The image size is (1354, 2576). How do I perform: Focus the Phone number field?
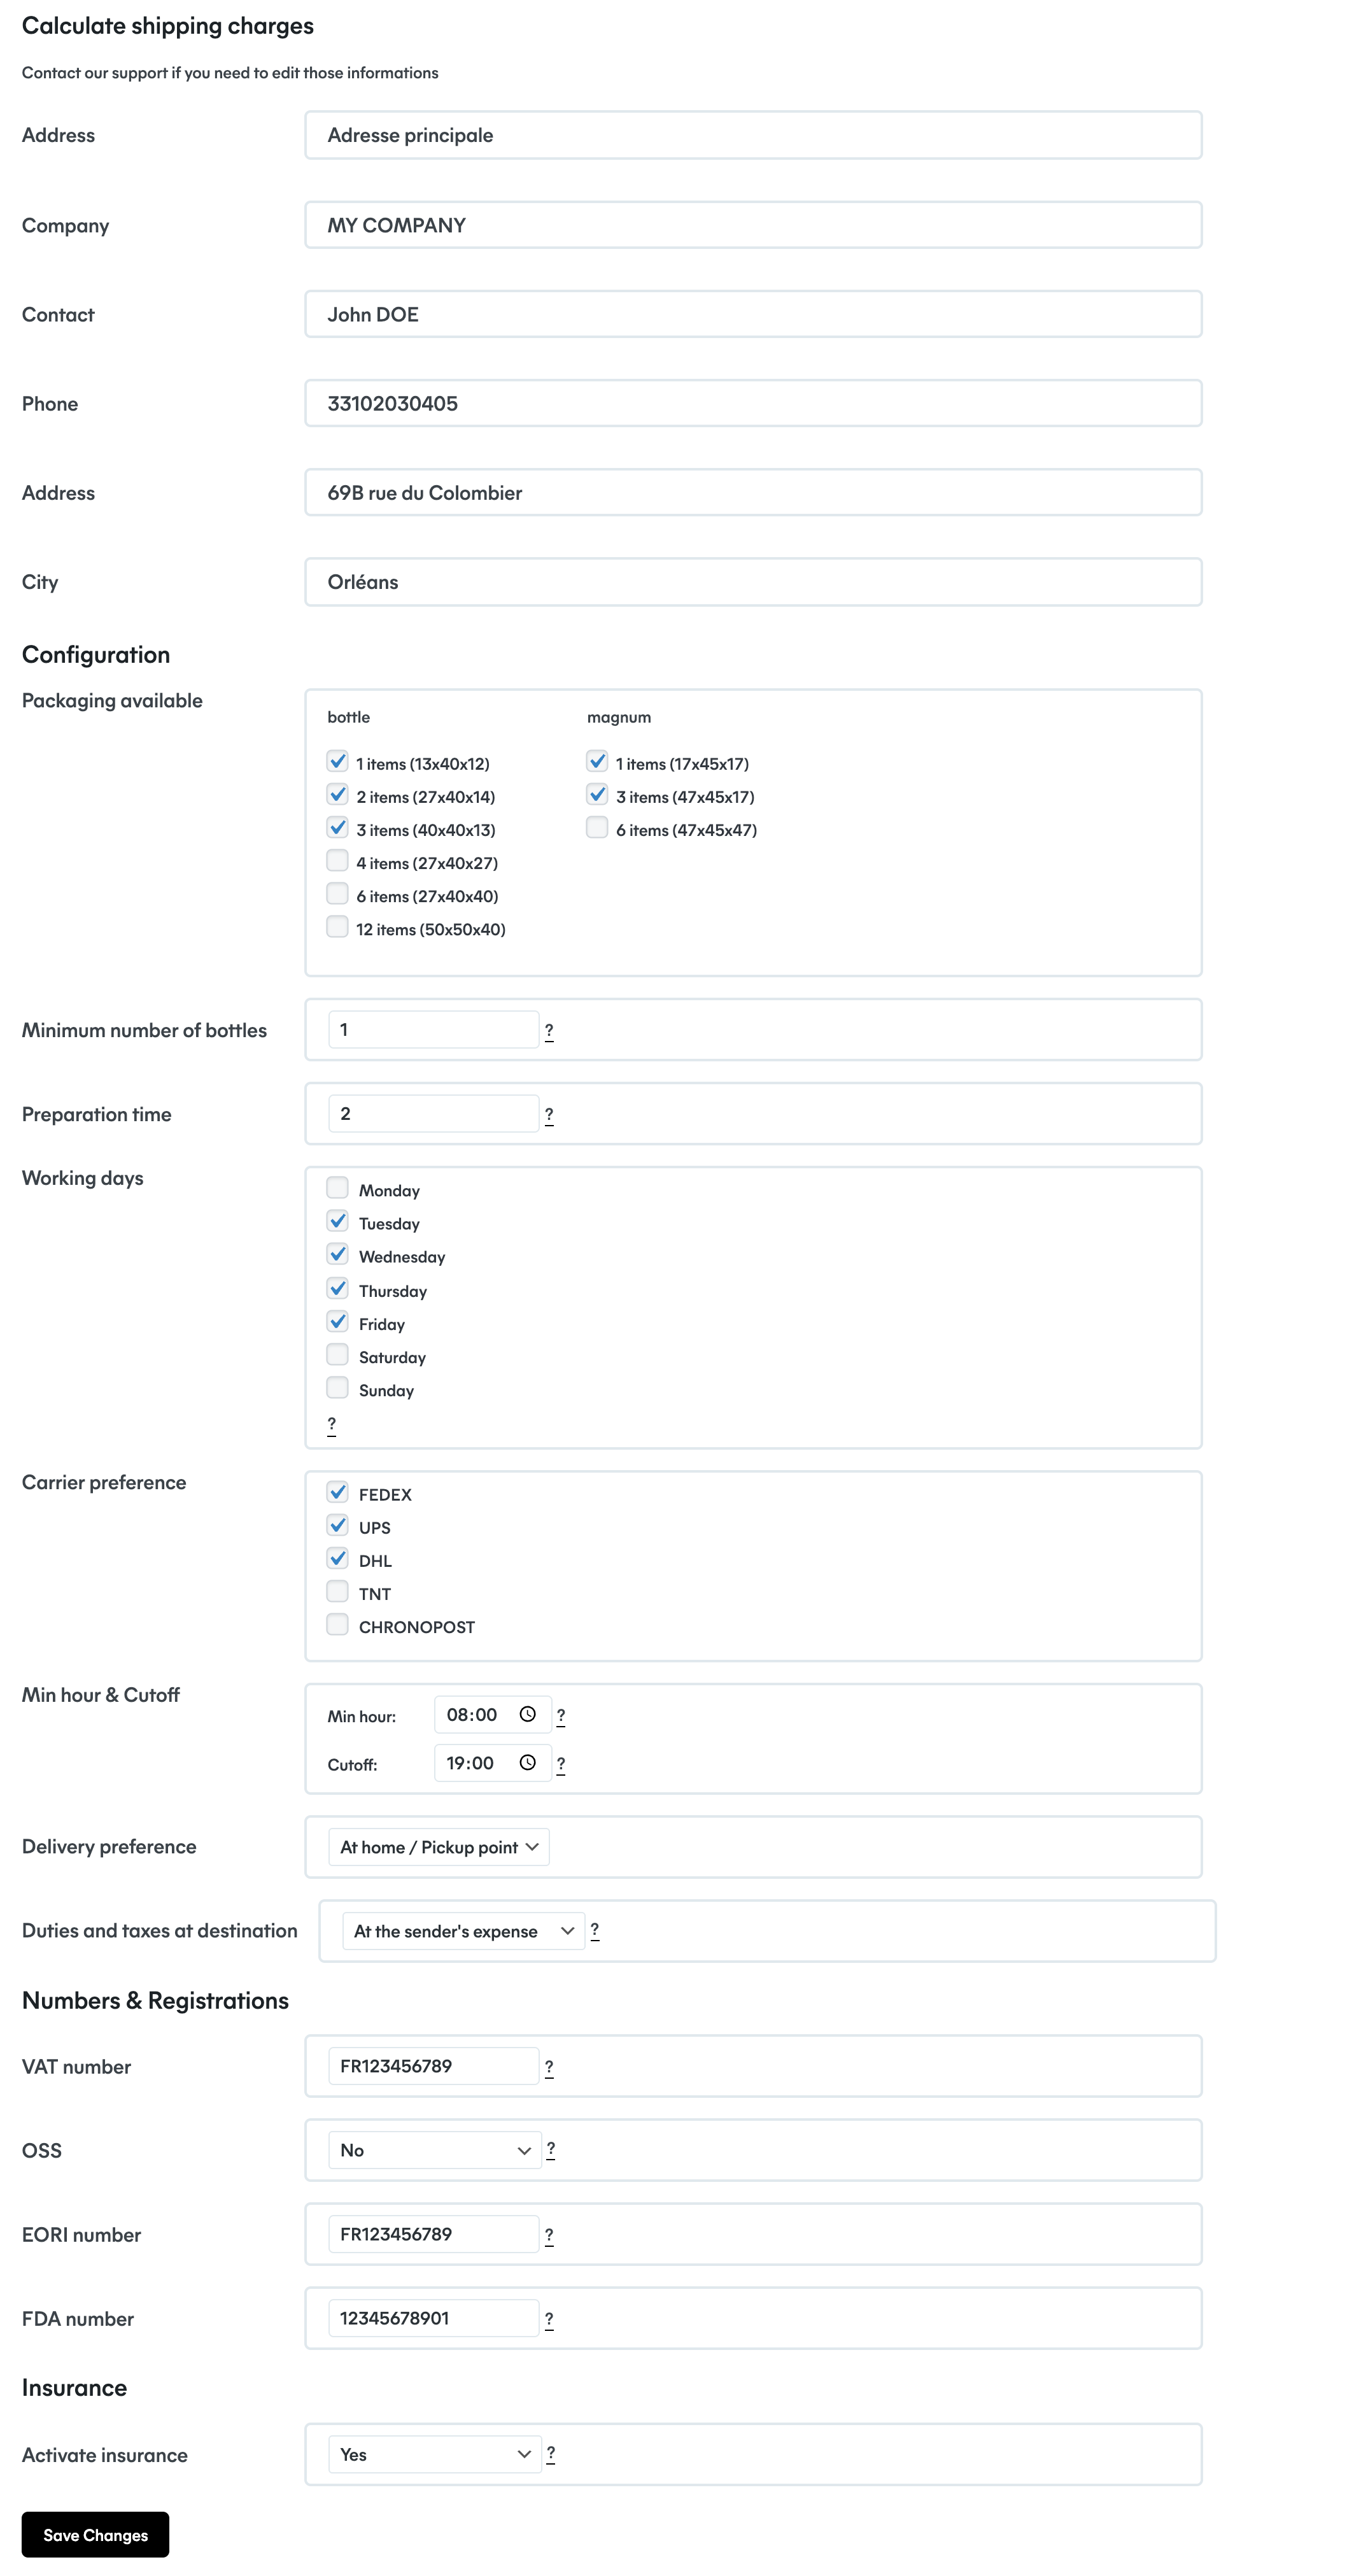click(x=752, y=404)
